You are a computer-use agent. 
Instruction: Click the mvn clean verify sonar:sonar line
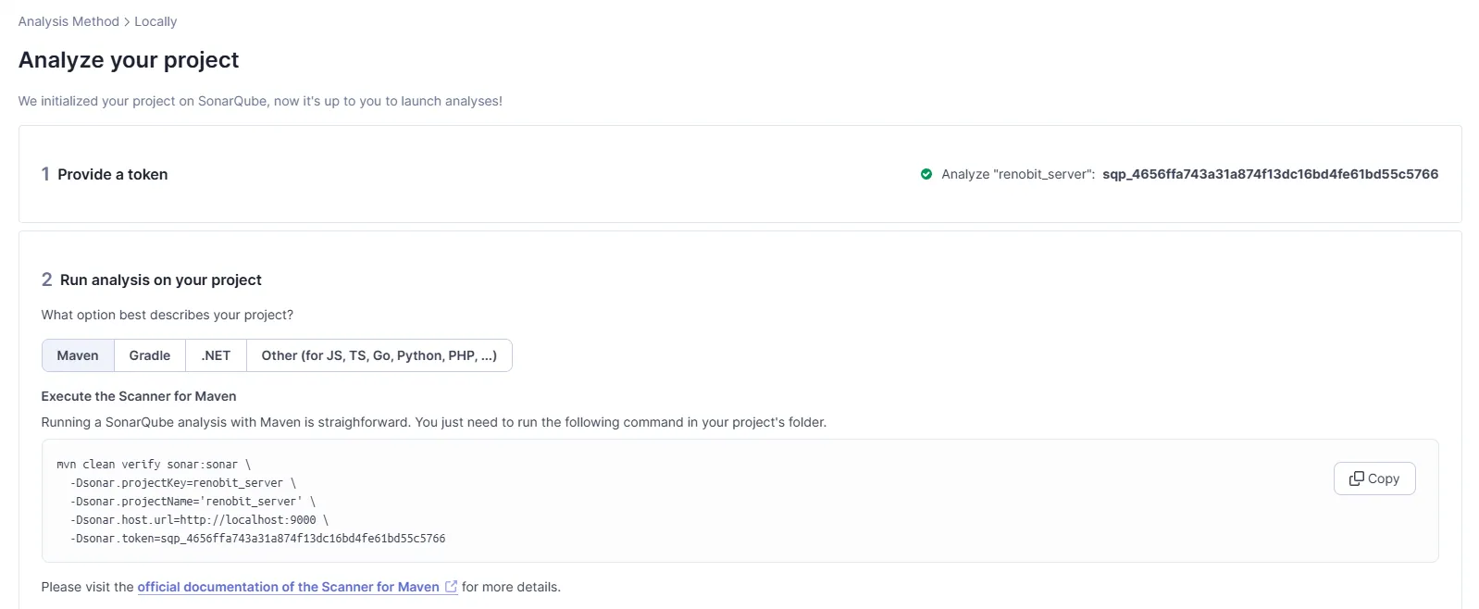[154, 465]
